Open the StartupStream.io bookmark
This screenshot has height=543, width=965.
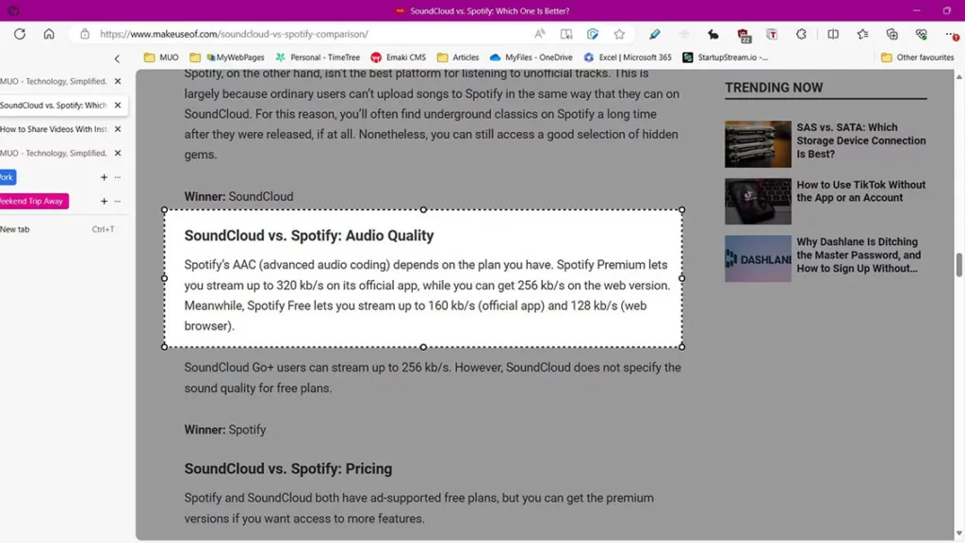[726, 58]
